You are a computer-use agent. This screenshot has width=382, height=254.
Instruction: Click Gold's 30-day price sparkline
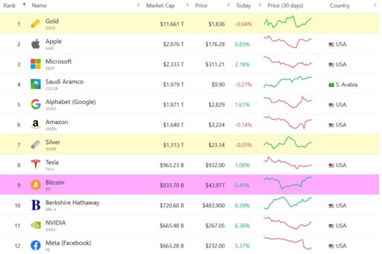coord(288,22)
